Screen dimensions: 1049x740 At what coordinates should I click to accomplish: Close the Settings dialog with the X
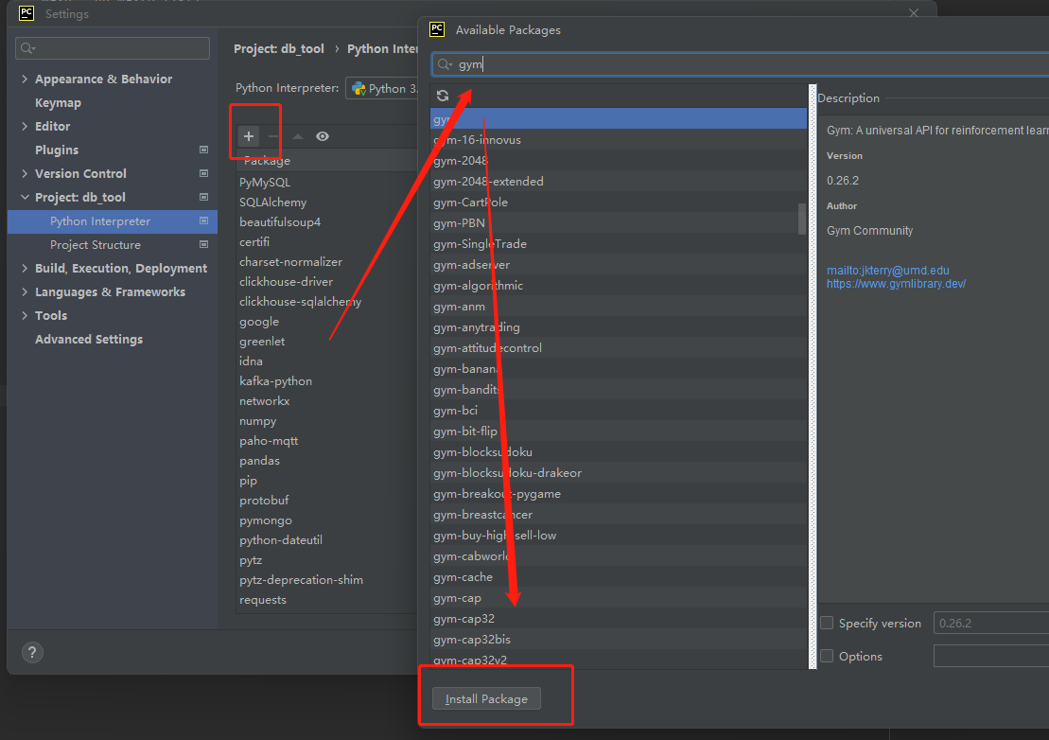pyautogui.click(x=914, y=13)
